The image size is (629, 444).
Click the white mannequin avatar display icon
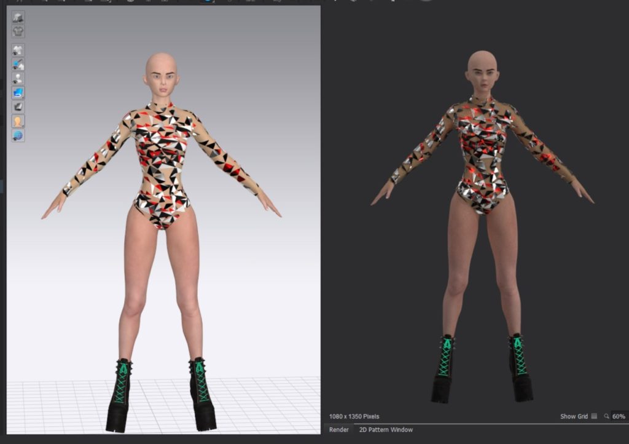point(18,78)
